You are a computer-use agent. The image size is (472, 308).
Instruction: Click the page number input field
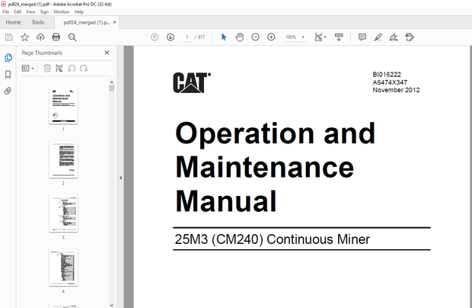click(x=187, y=37)
